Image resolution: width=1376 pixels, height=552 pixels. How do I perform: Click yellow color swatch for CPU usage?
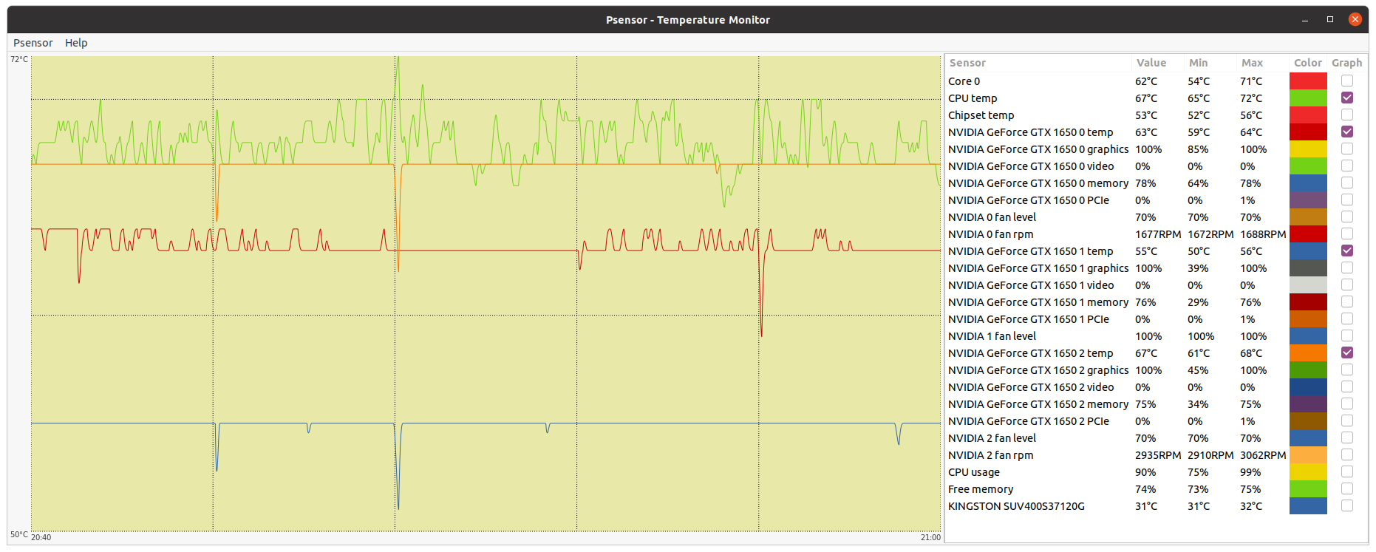1307,471
